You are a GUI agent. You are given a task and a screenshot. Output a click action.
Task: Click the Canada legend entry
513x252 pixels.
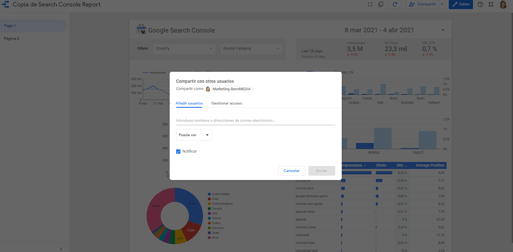coord(215,208)
